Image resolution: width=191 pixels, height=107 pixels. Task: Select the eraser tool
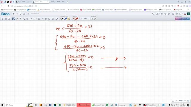click(x=9, y=19)
